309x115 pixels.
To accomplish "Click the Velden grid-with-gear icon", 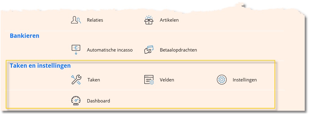I will pos(149,80).
